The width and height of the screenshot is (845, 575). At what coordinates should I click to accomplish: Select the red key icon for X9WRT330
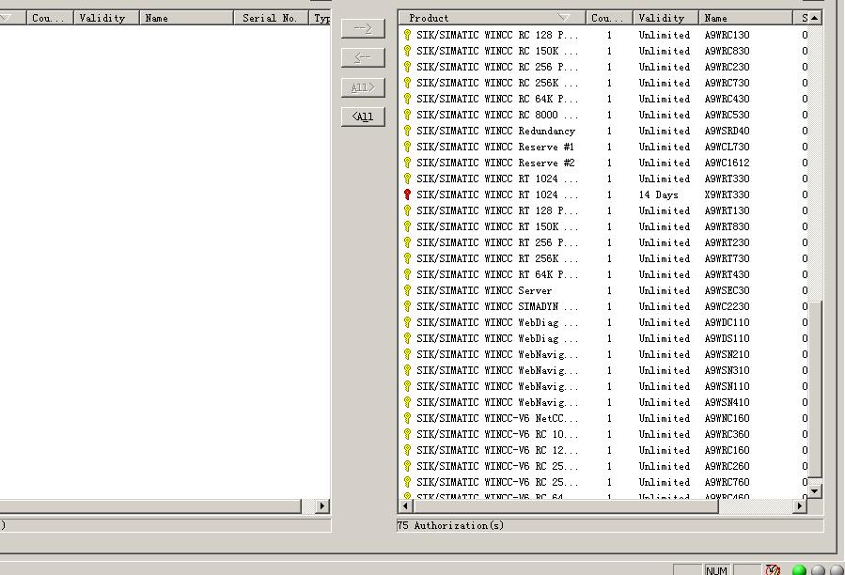(x=407, y=194)
